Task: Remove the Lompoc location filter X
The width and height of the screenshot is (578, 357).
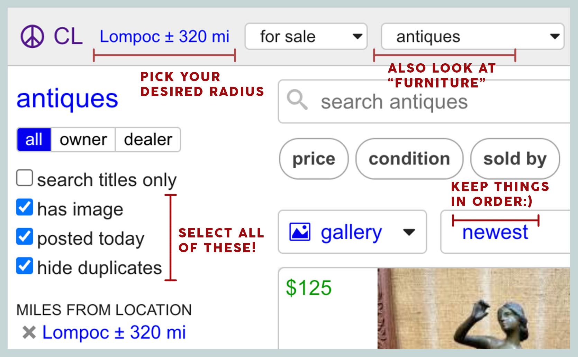Action: click(x=29, y=332)
